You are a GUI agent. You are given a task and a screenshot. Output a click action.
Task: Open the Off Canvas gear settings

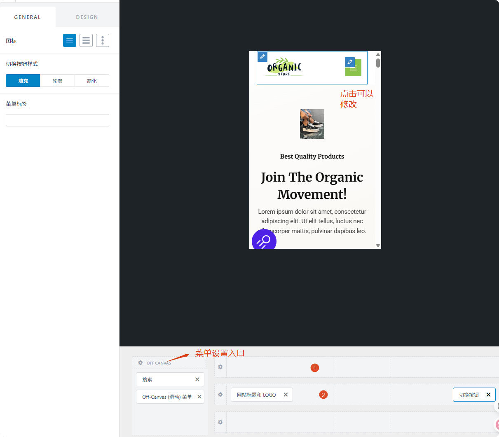pos(141,363)
